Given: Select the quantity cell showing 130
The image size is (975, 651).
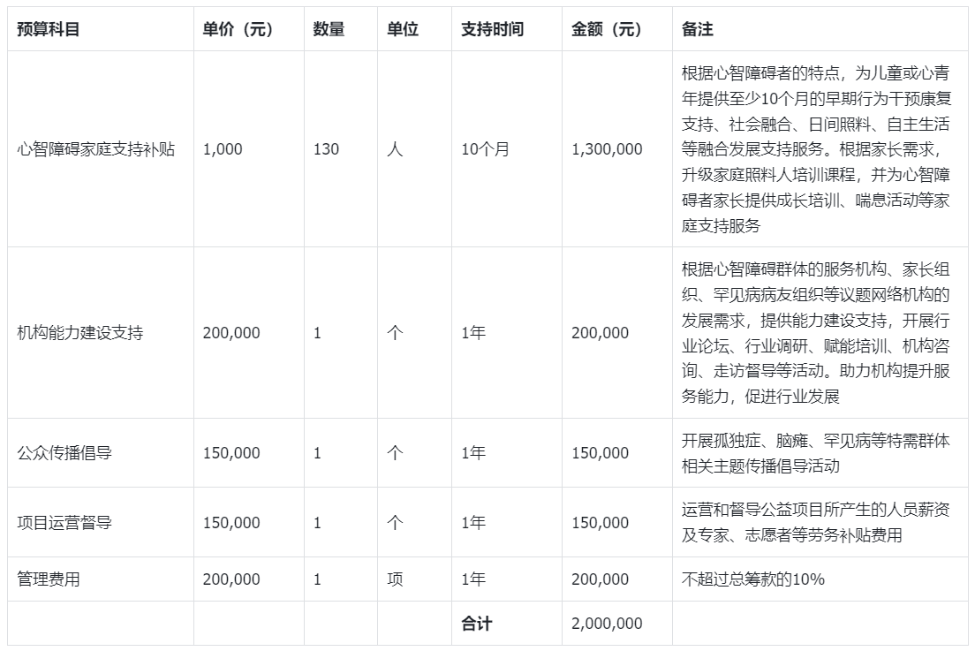Looking at the screenshot, I should 326,149.
